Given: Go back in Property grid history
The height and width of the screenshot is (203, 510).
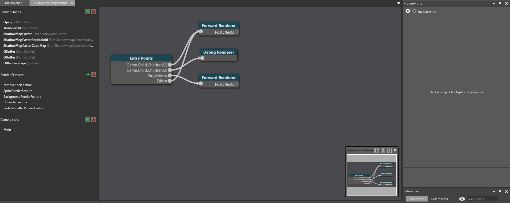Looking at the screenshot, I should pyautogui.click(x=408, y=11).
